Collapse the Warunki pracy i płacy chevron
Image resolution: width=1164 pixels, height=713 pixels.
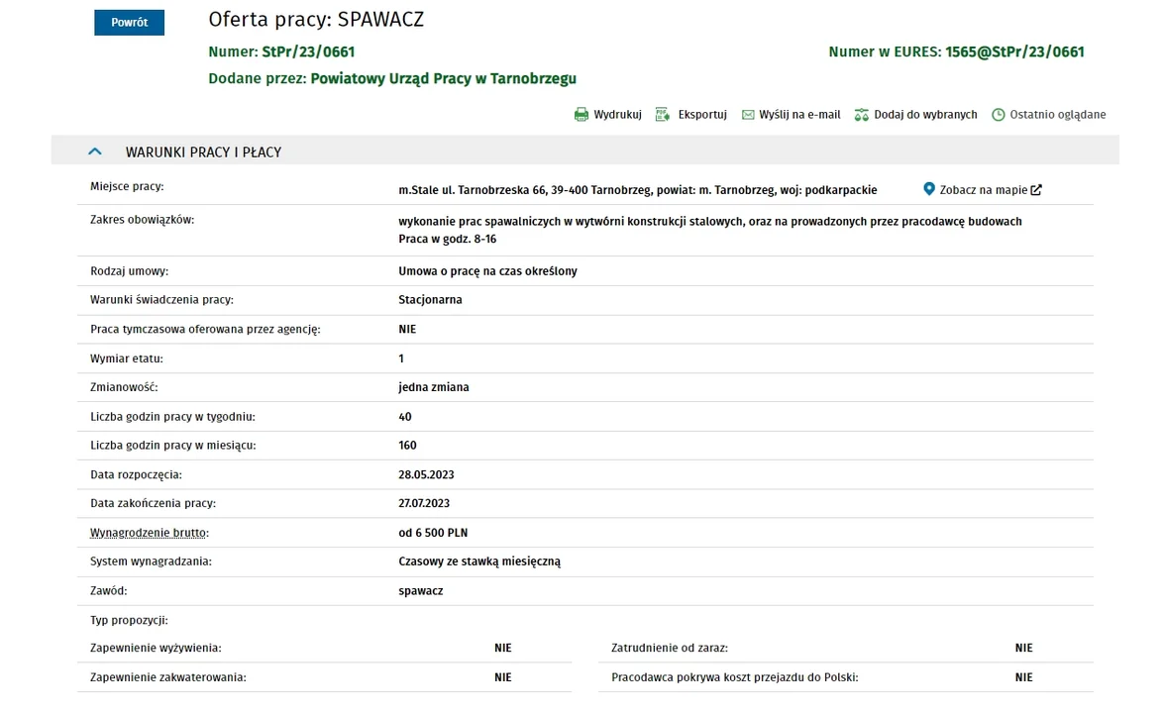pos(95,152)
